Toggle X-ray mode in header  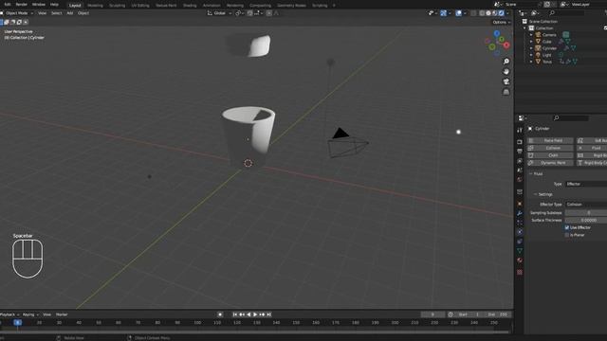tap(473, 13)
